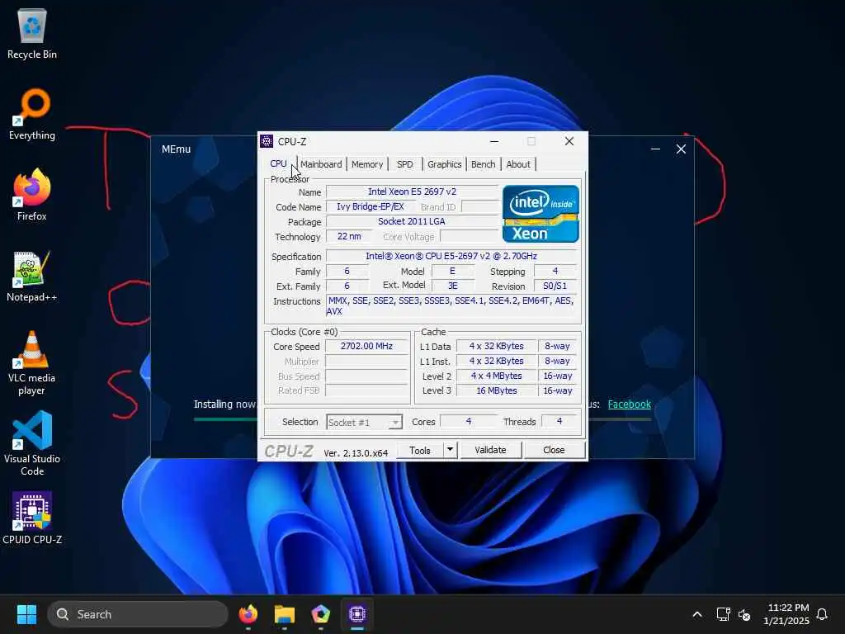Select the Level 2 cache value 4 x 4 MBytes
The image size is (845, 634).
click(x=496, y=376)
